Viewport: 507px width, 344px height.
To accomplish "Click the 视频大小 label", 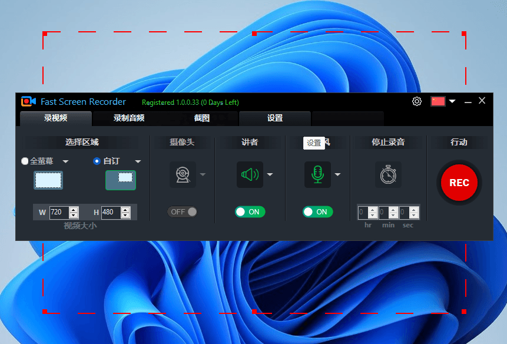I will coord(80,226).
